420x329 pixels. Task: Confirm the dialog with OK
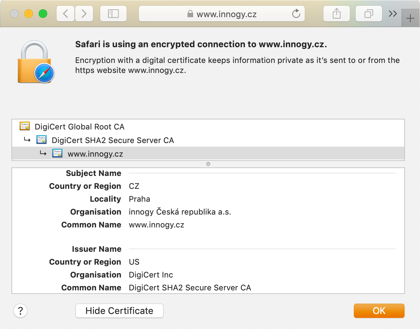[379, 311]
